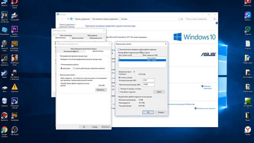254x143 pixels.
Task: Open address bar history dropdown arrow
Action: click(179, 19)
